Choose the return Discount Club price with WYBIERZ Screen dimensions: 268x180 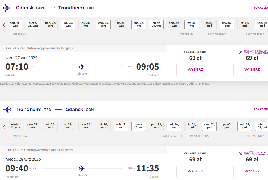pos(252,171)
